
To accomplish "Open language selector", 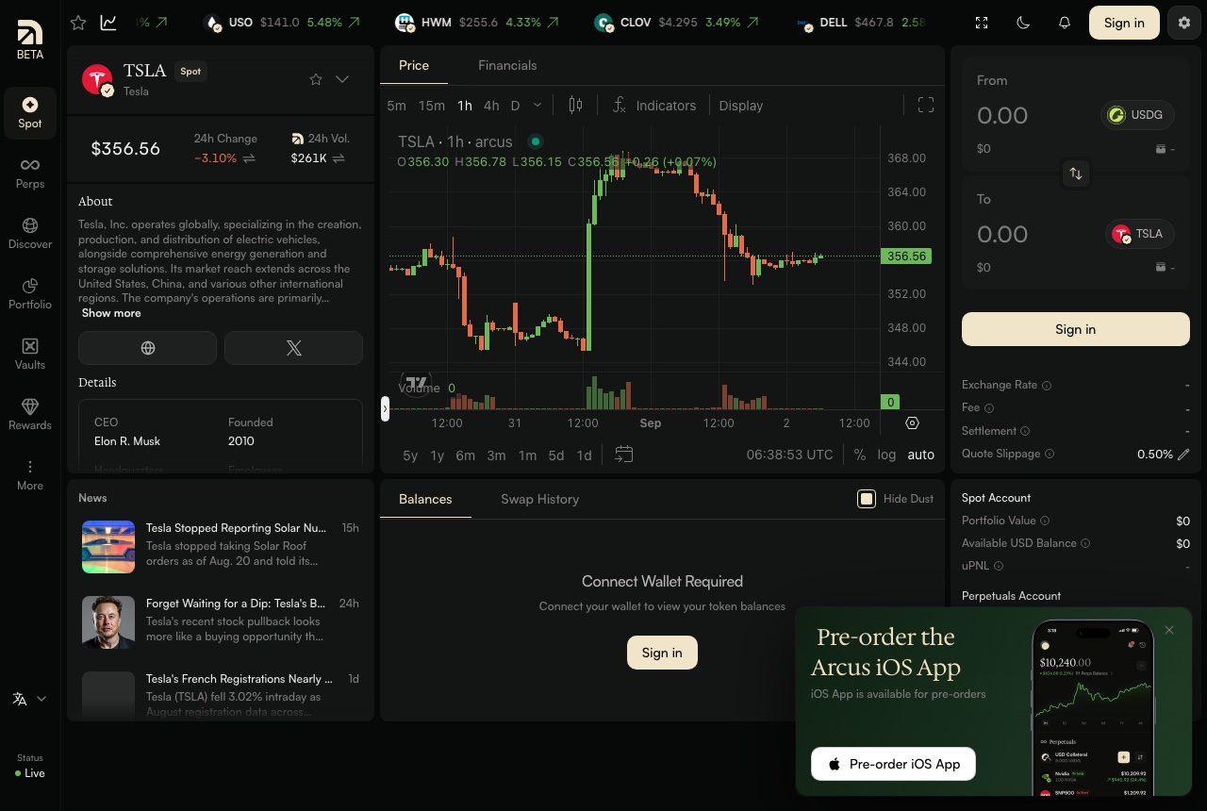I will tap(30, 699).
